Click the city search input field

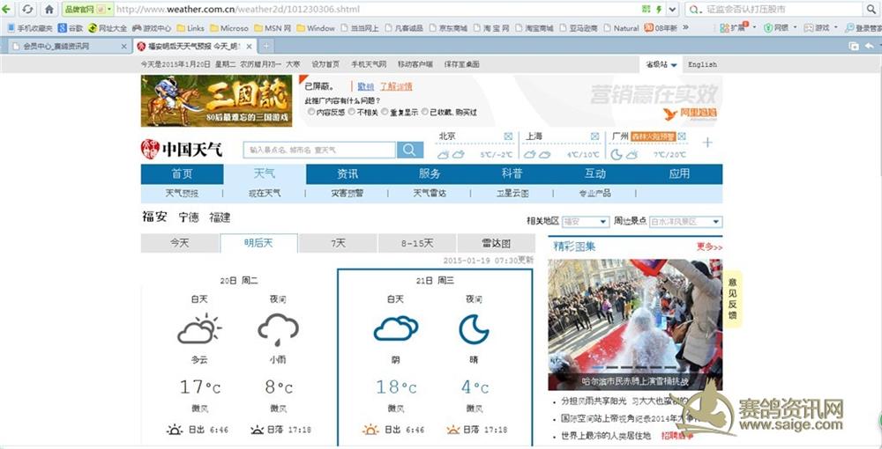pos(320,150)
